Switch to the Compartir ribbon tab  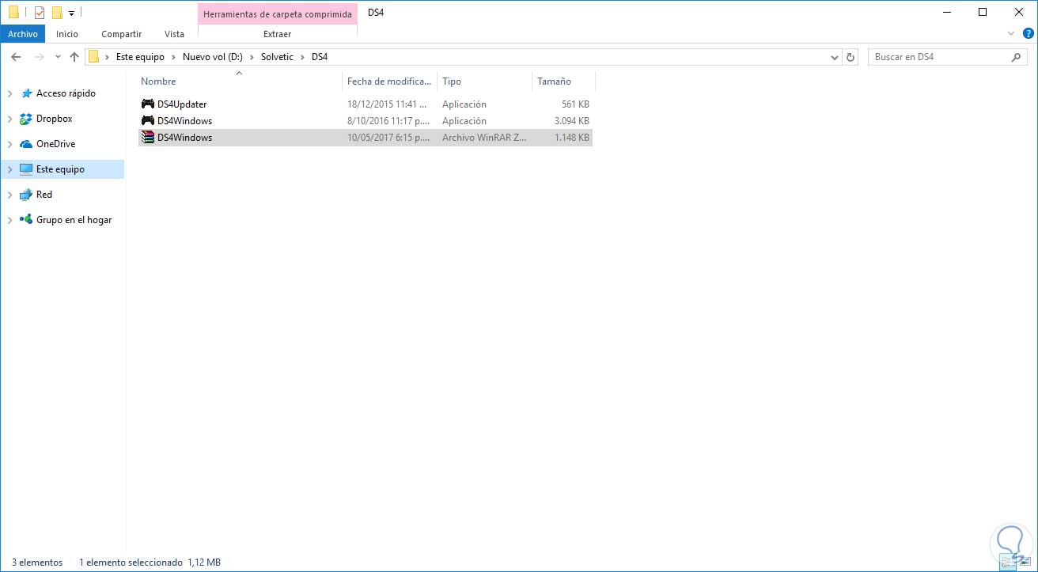[122, 34]
